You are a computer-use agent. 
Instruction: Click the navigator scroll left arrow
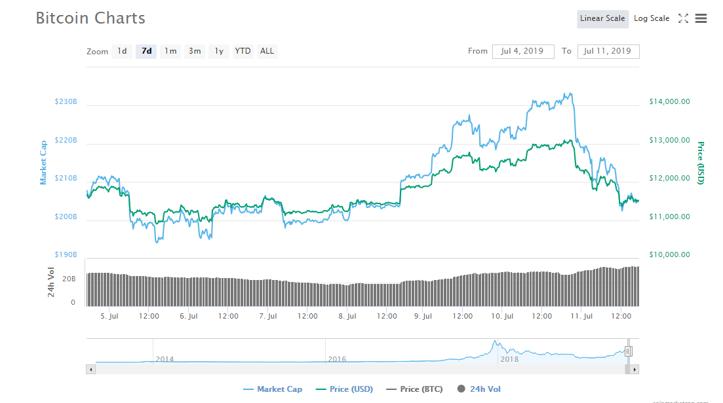tap(91, 370)
